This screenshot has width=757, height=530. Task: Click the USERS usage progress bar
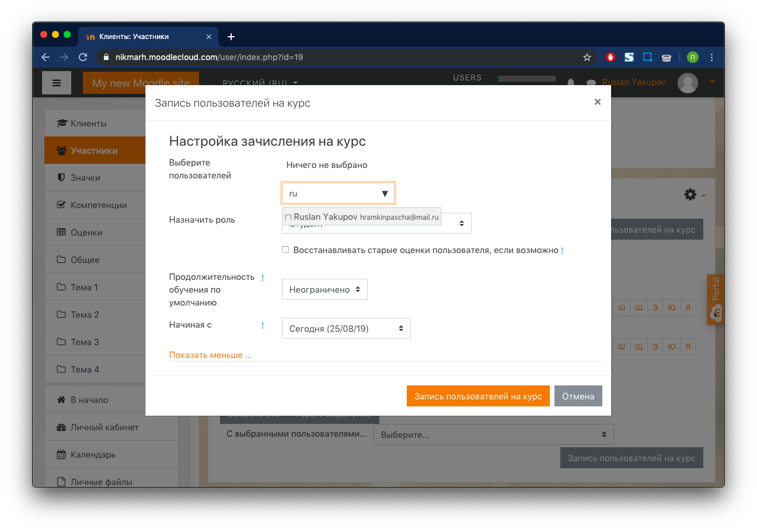526,79
